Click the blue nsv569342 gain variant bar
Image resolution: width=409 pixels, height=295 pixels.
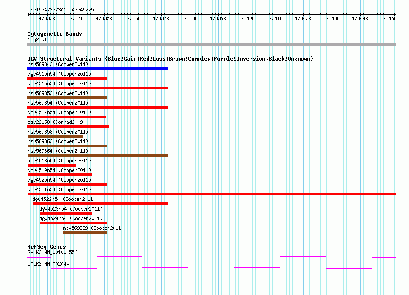(97, 69)
